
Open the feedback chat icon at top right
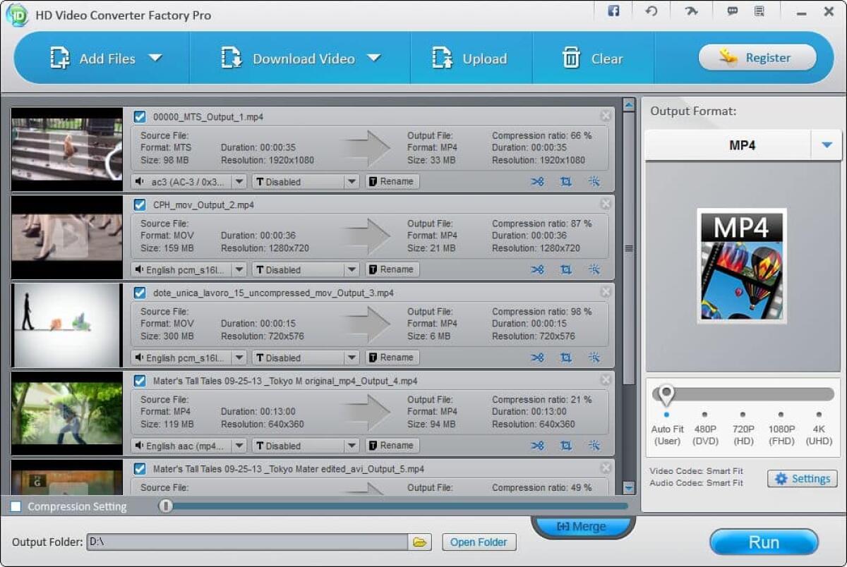point(732,11)
